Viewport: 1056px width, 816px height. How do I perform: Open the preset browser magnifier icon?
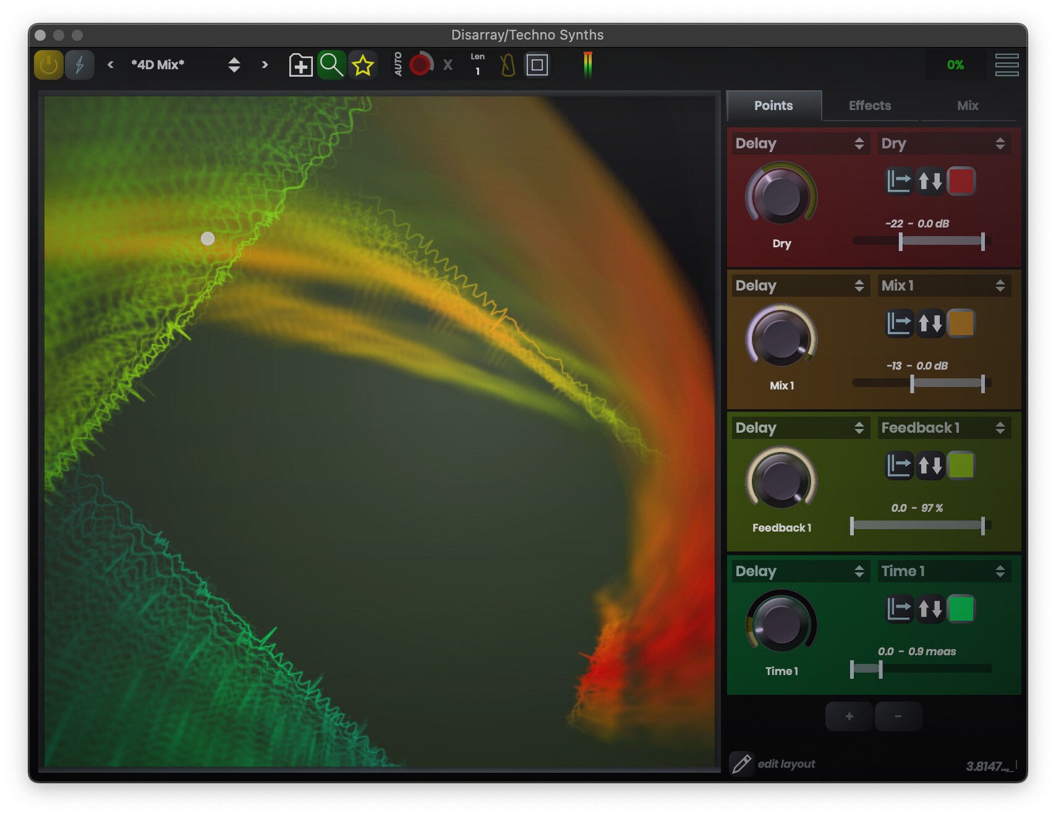[333, 64]
